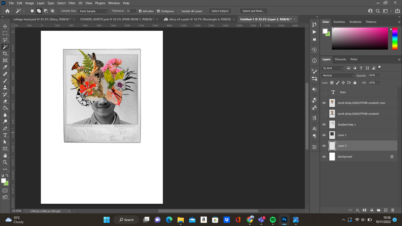This screenshot has height=226, width=402.
Task: Open Google Chrome from the taskbar
Action: tap(250, 220)
